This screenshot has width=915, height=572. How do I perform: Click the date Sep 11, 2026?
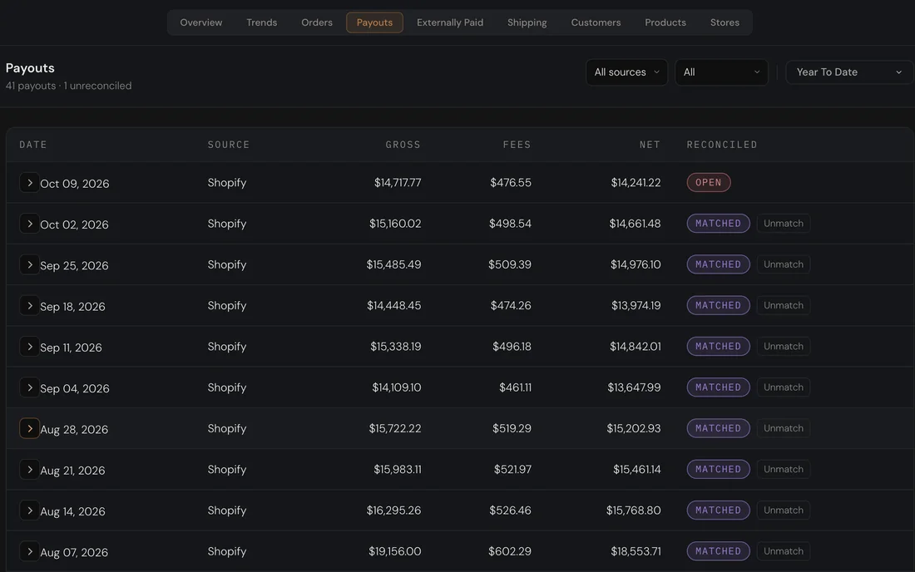(x=71, y=348)
